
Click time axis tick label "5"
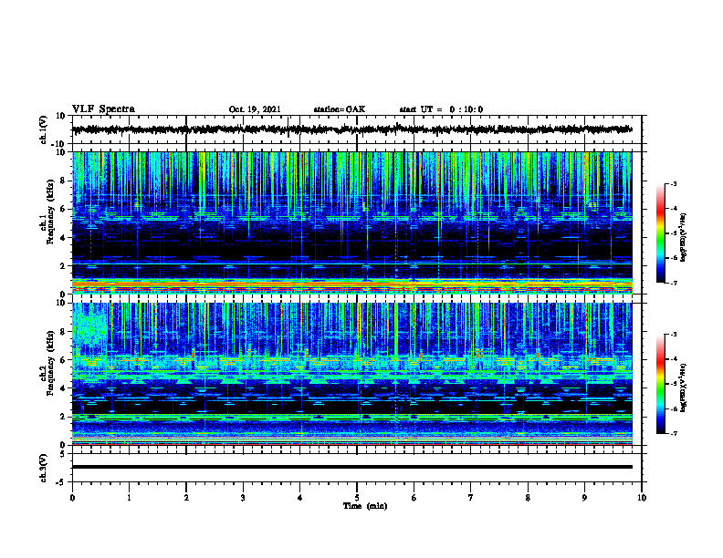tap(357, 498)
